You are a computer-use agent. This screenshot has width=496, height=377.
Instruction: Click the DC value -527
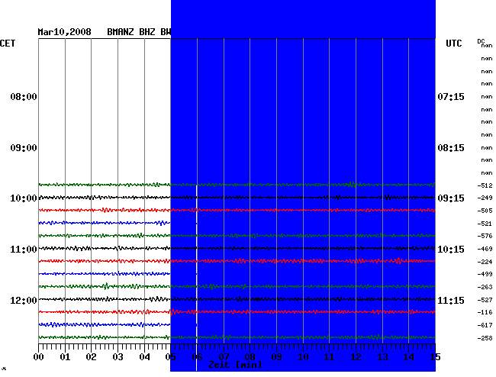[485, 300]
